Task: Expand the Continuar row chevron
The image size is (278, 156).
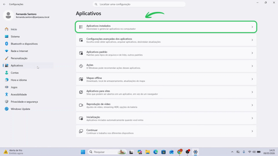Action: [252, 131]
